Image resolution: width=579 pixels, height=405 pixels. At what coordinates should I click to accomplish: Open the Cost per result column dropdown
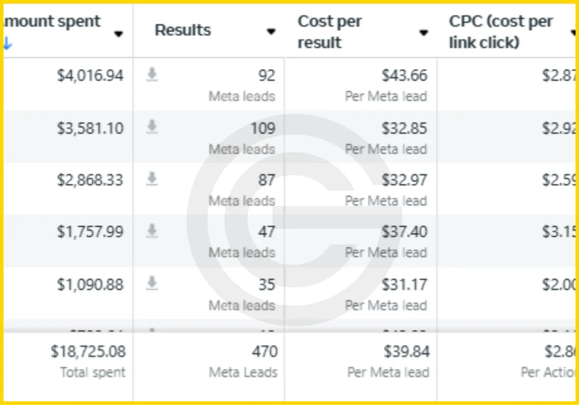[x=424, y=33]
